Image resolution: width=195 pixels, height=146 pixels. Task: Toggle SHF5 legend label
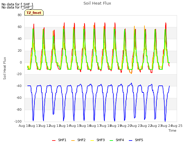pyautogui.click(x=139, y=140)
